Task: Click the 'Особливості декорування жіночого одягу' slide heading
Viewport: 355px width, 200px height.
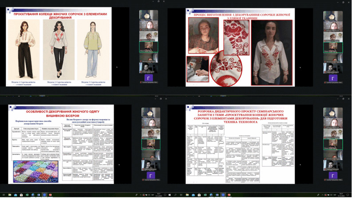Action: (x=62, y=112)
